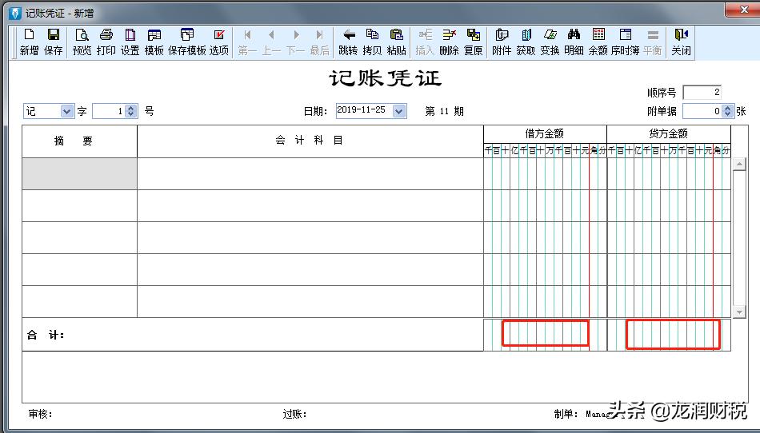Click the grid scrollbar up arrow
760x433 pixels.
(739, 165)
